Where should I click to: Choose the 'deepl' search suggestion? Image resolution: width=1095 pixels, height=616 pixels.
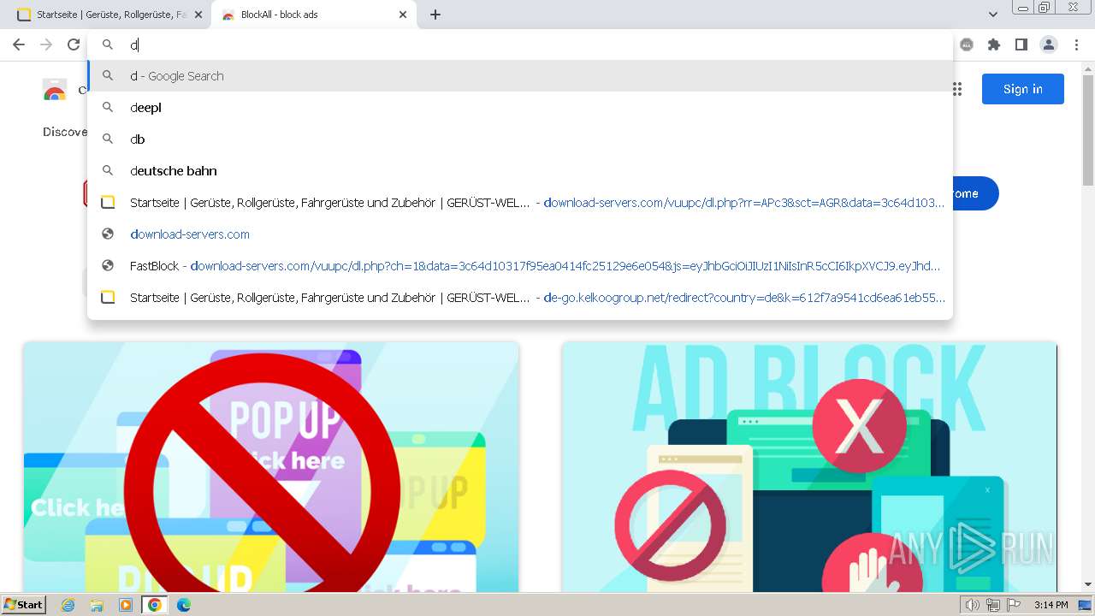click(x=520, y=108)
